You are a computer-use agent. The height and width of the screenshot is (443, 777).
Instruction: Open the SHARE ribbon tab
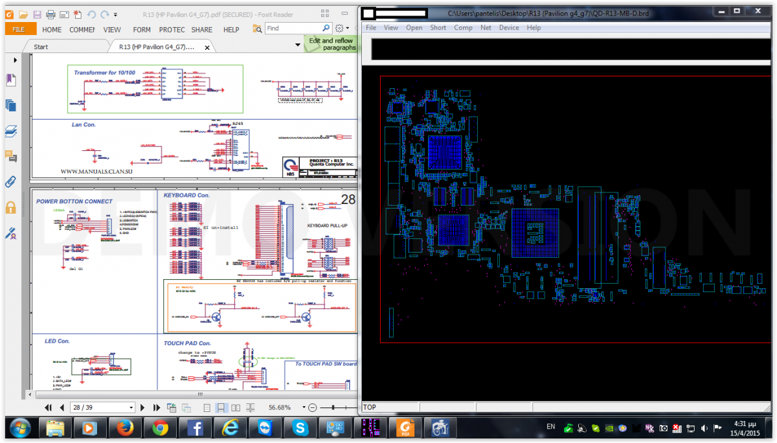click(x=202, y=29)
